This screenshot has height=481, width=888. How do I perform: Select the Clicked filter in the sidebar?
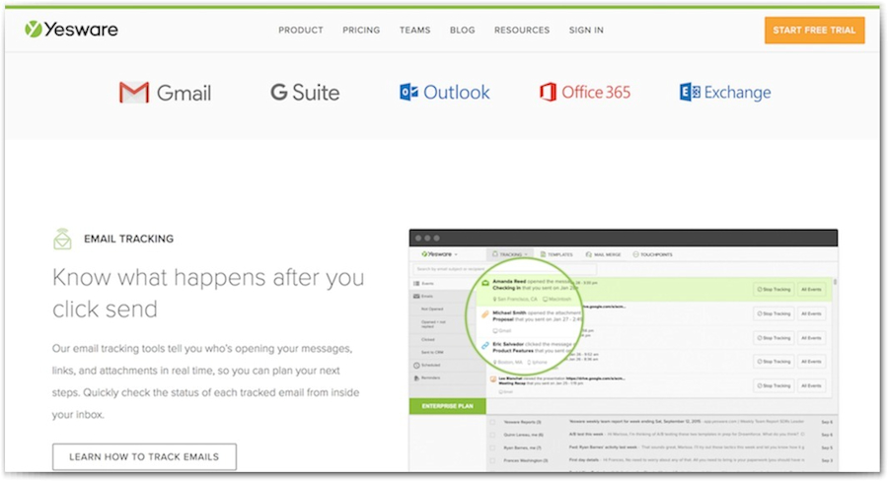(x=427, y=339)
